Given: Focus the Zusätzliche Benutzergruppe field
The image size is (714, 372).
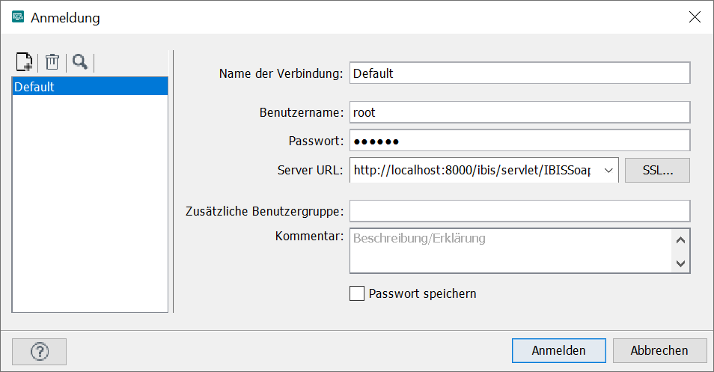Looking at the screenshot, I should click(x=519, y=211).
